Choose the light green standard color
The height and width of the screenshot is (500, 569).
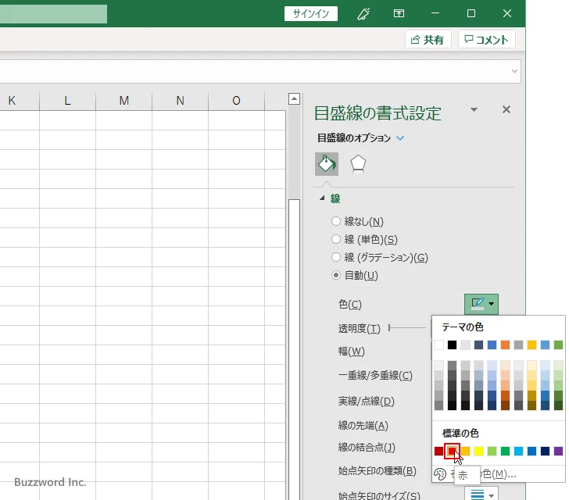(x=492, y=451)
